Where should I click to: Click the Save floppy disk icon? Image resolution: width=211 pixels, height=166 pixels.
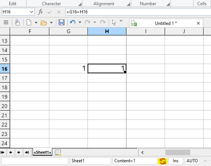62,22
